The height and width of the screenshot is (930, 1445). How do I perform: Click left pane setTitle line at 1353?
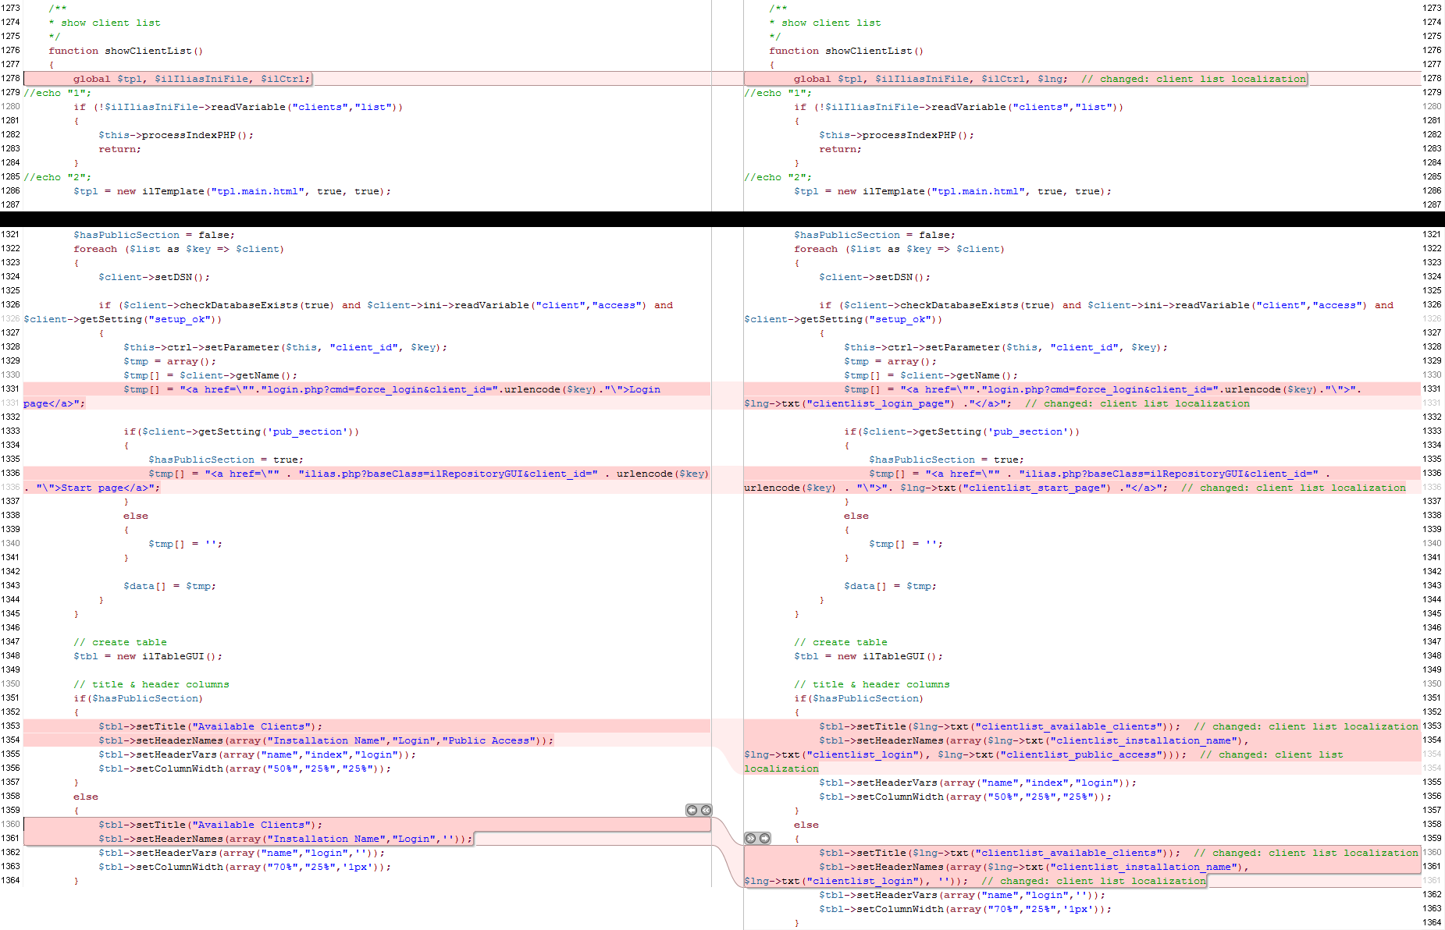(x=210, y=726)
